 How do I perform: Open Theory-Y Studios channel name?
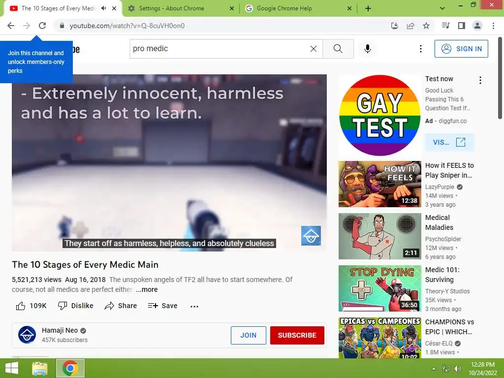point(447,291)
